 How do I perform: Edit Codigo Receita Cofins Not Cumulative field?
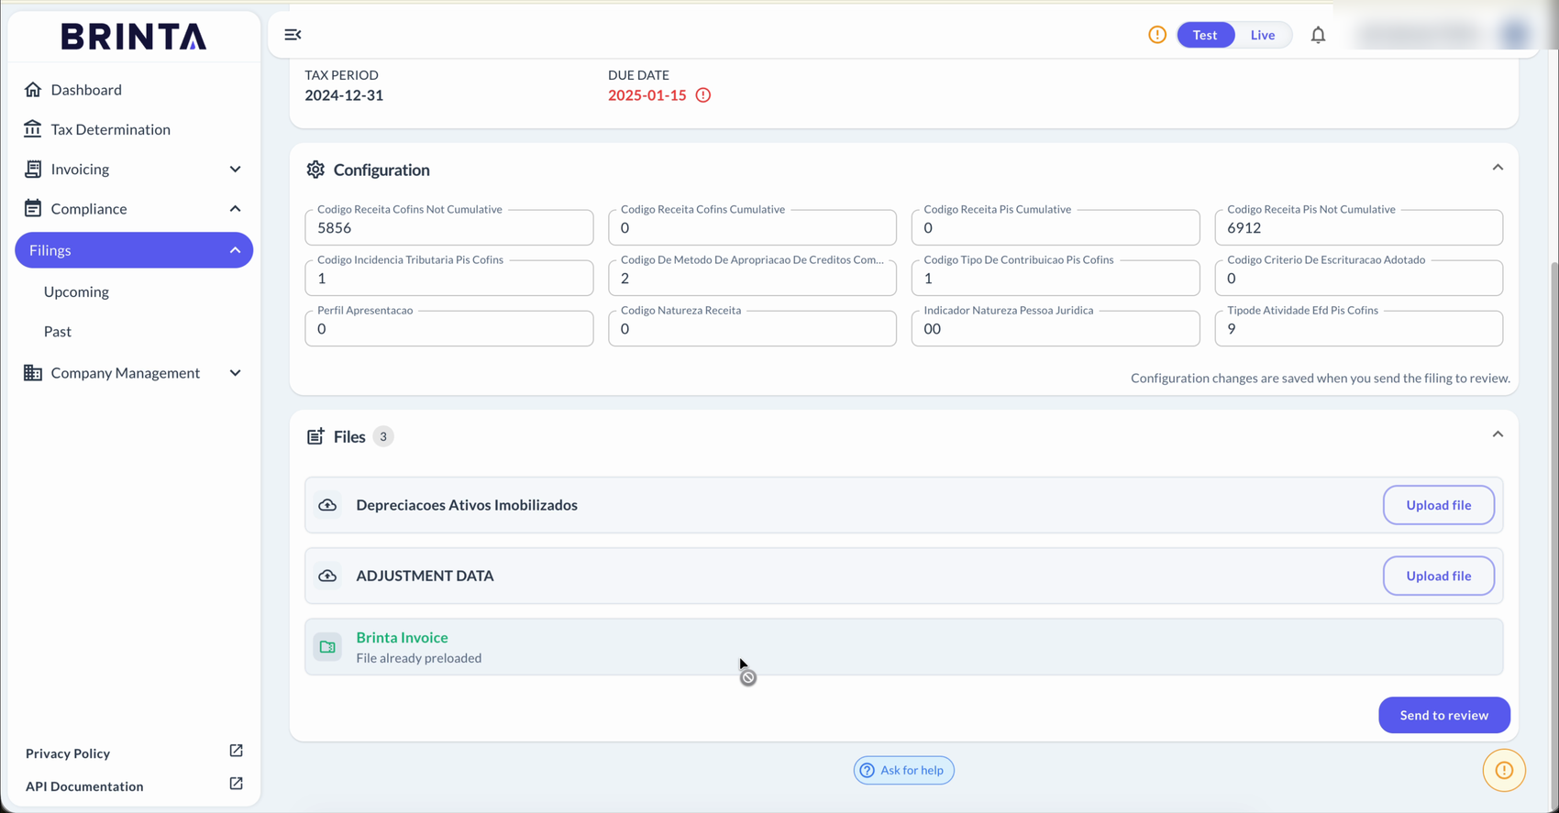(449, 227)
